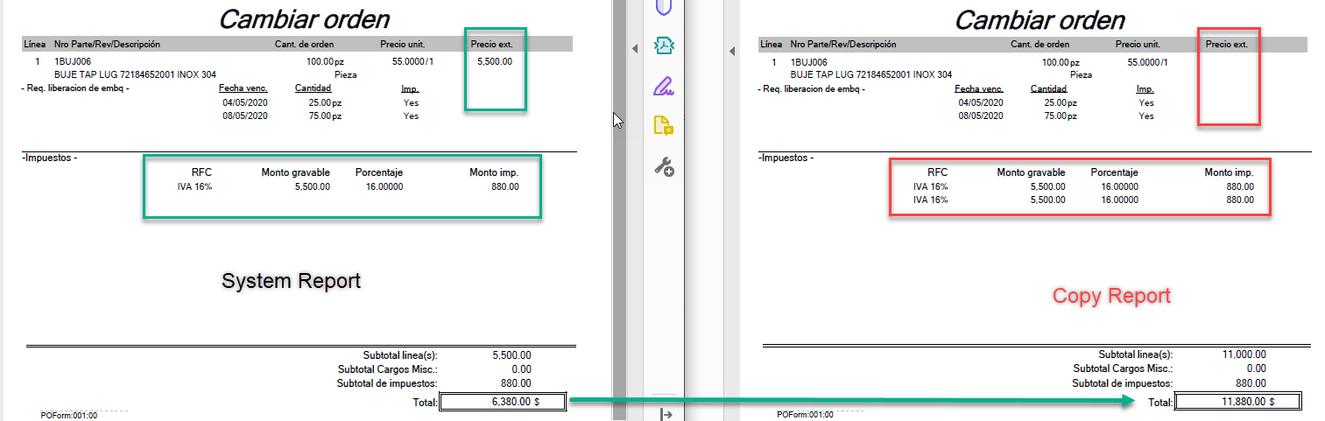Click '- Req. liberacion de embq -' in System Report

pos(76,88)
